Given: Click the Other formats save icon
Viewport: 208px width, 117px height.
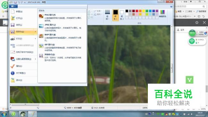Looking at the screenshot, I should point(41,56).
